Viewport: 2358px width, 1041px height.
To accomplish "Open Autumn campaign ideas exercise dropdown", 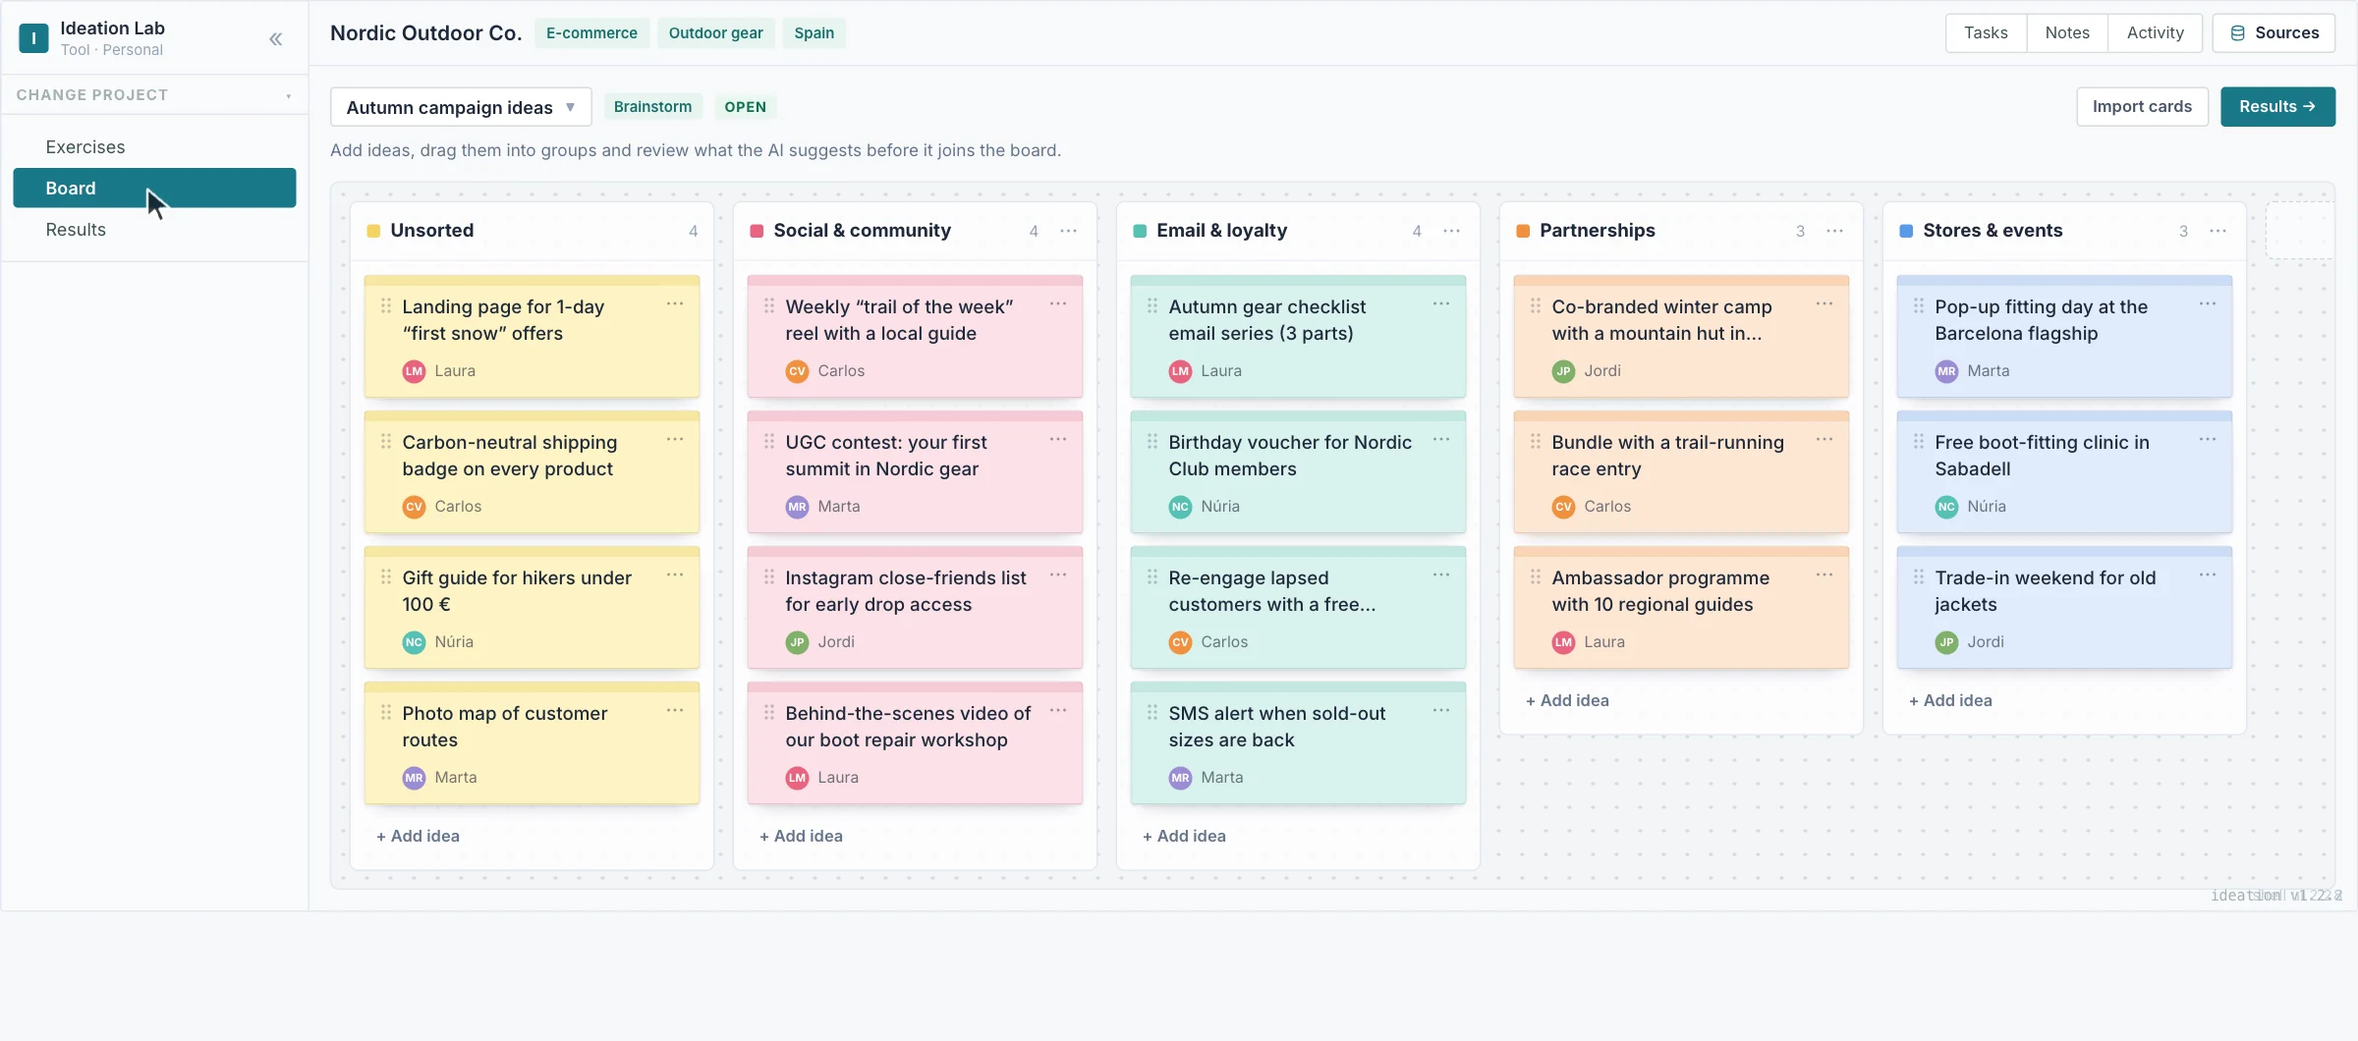I will 461,107.
